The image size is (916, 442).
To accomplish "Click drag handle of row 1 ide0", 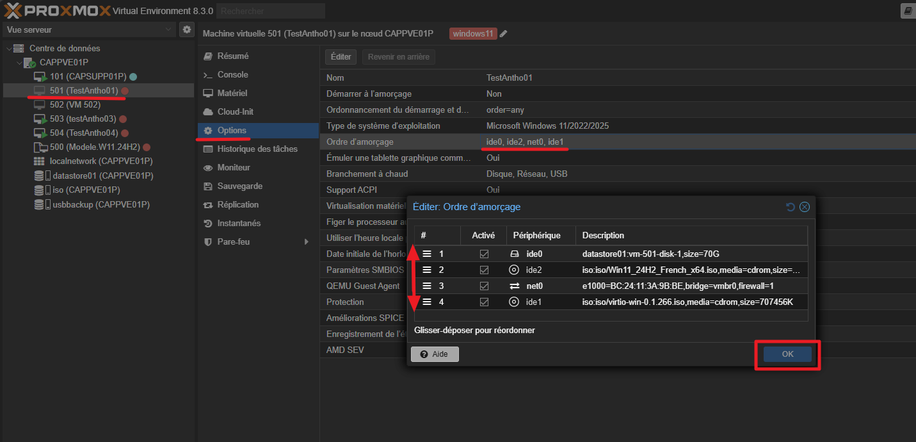I will [427, 254].
